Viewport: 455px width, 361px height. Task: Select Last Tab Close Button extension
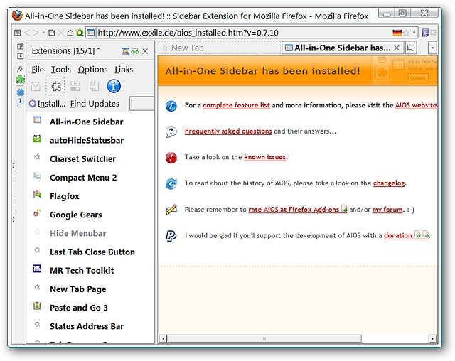[90, 252]
